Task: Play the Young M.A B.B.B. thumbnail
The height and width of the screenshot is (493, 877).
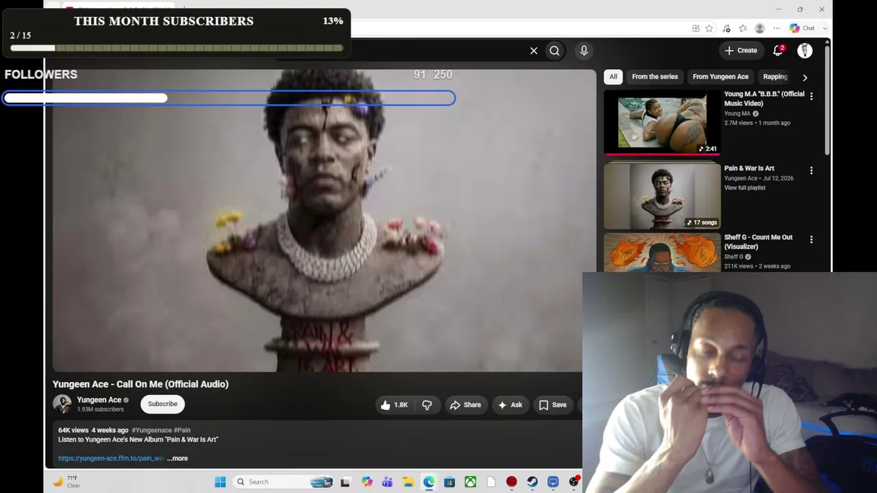Action: 662,122
